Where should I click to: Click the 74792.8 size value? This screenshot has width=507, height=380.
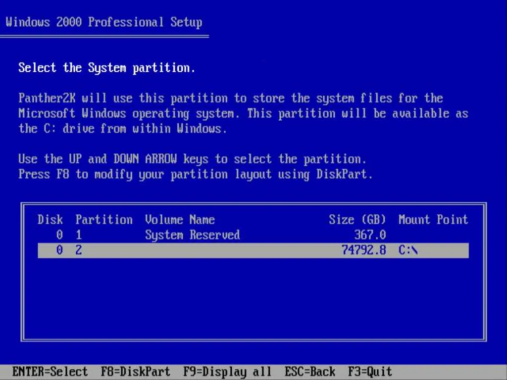[x=364, y=250]
